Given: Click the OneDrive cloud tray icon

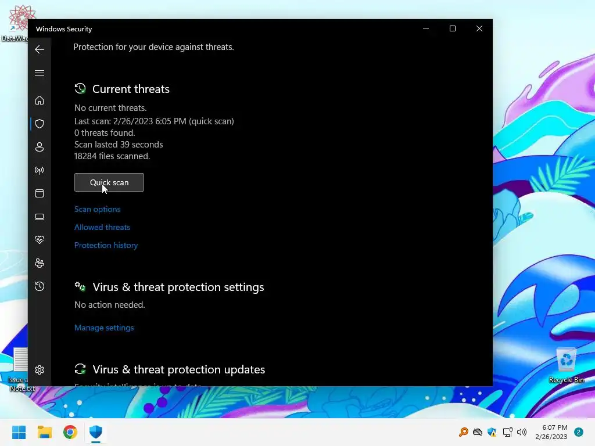Looking at the screenshot, I should coord(478,432).
